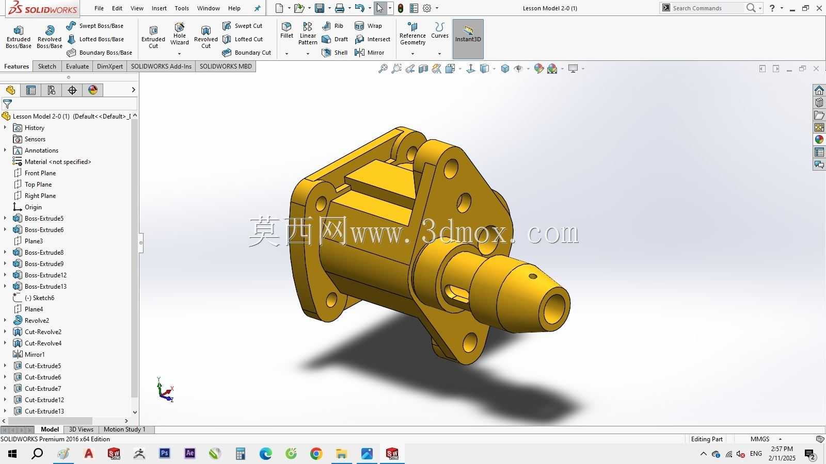The image size is (826, 464).
Task: Select the Extruded Boss/Base tool
Action: (19, 37)
